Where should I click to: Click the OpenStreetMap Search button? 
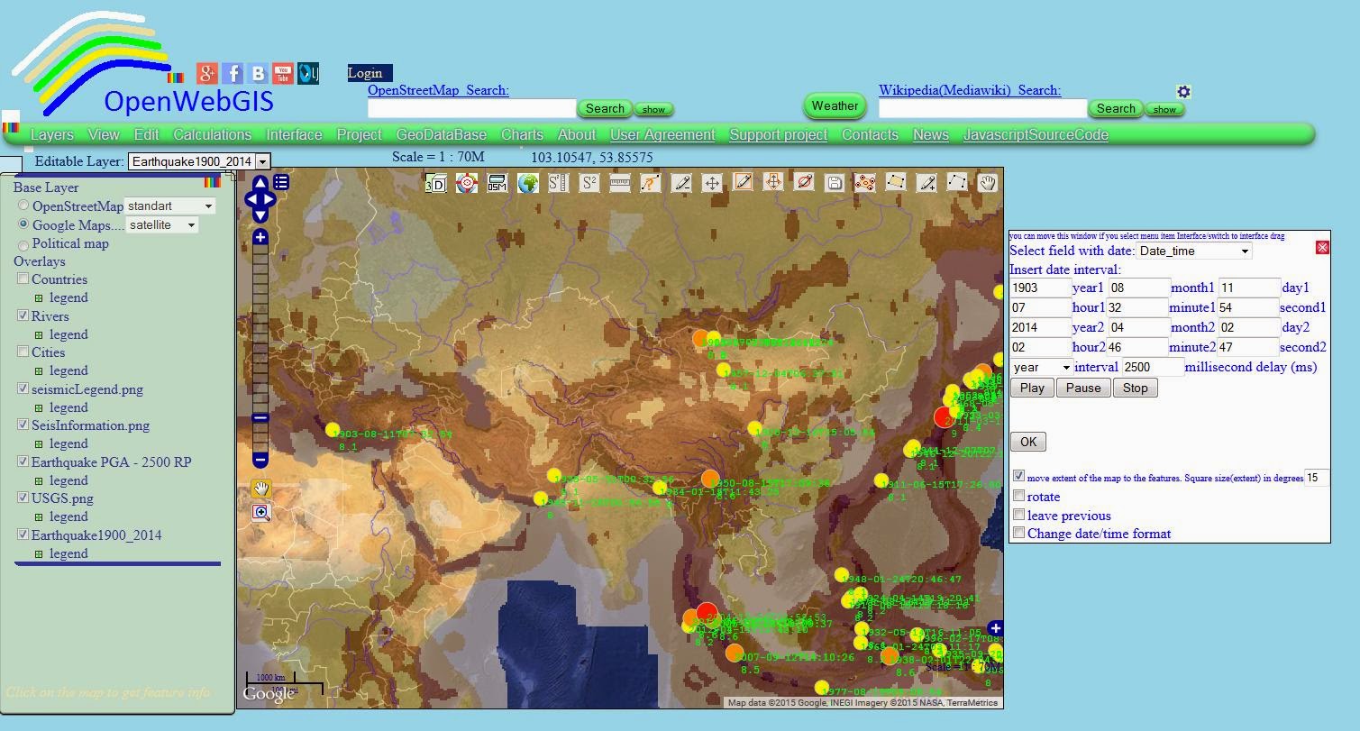[x=605, y=109]
